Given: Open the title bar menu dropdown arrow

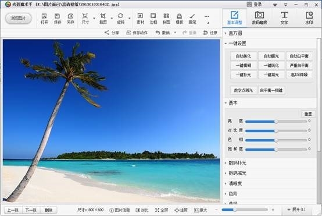Looking at the screenshot, I should tap(285, 5).
